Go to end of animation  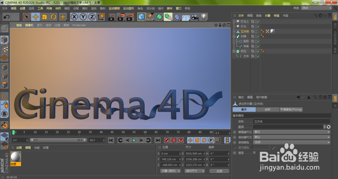coord(158,140)
